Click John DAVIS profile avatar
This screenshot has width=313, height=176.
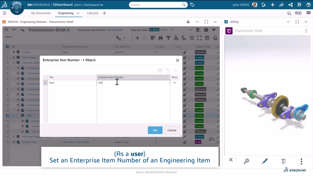coord(255,5)
